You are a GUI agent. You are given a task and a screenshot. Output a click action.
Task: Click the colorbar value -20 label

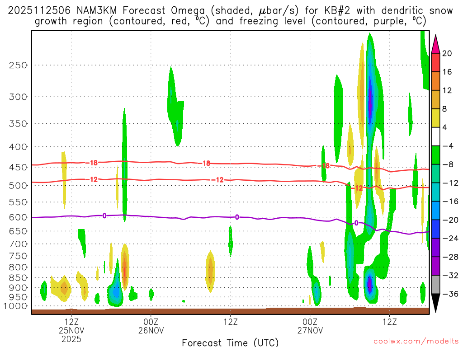tap(450, 220)
